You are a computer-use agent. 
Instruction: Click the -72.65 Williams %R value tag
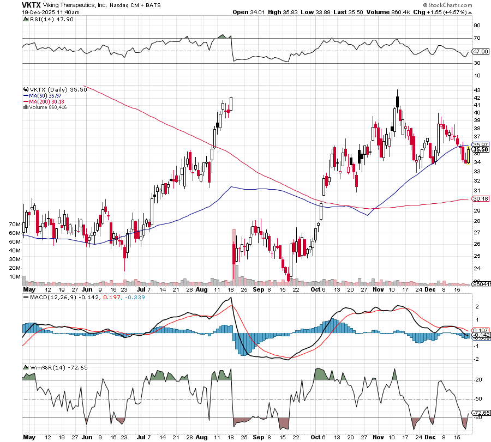tap(480, 413)
